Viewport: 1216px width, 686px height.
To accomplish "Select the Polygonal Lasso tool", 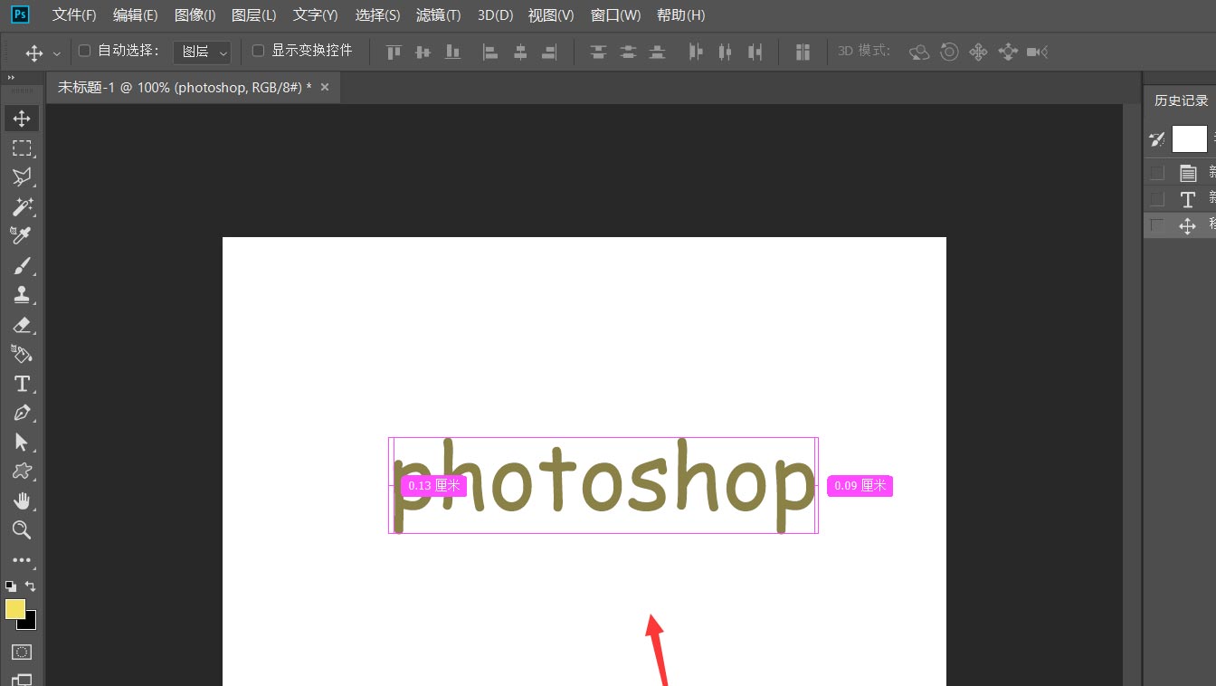I will point(22,177).
